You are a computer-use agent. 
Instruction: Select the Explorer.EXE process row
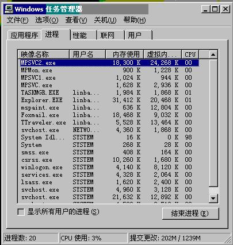tap(109, 100)
